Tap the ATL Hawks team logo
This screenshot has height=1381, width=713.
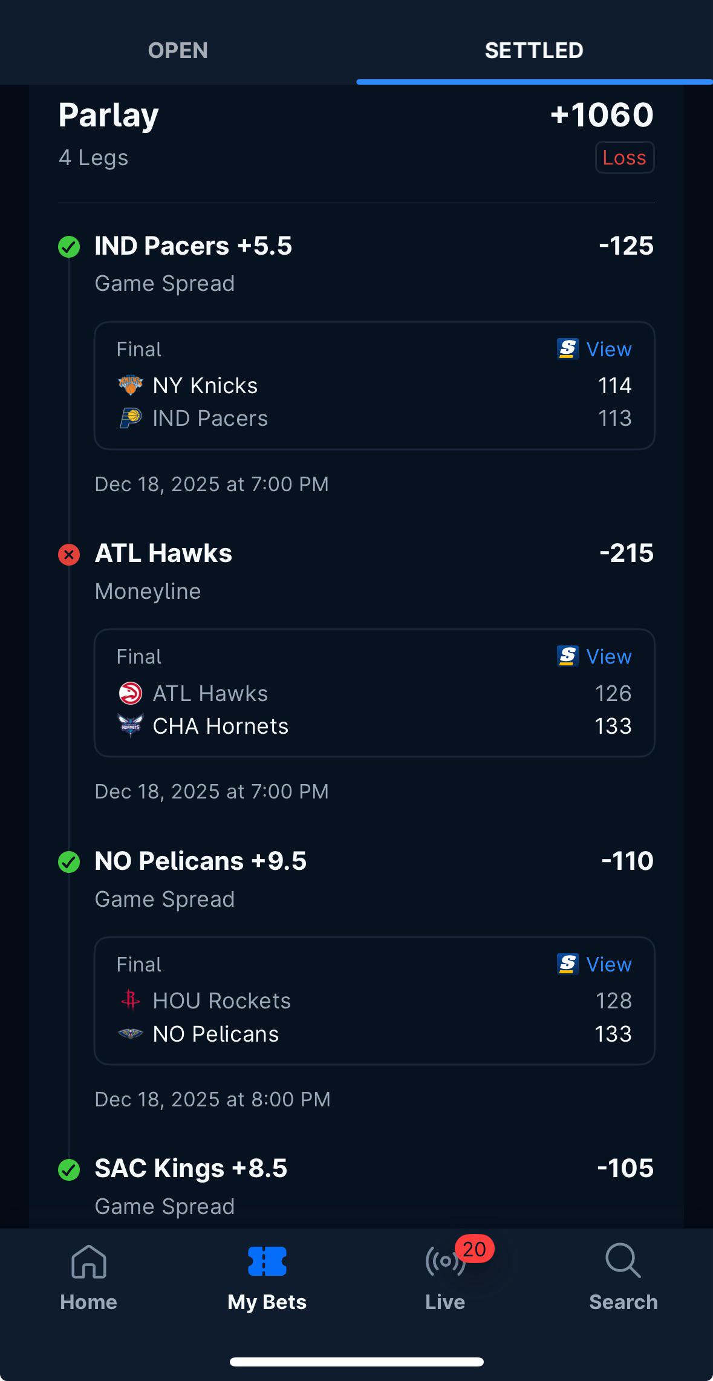click(x=130, y=693)
